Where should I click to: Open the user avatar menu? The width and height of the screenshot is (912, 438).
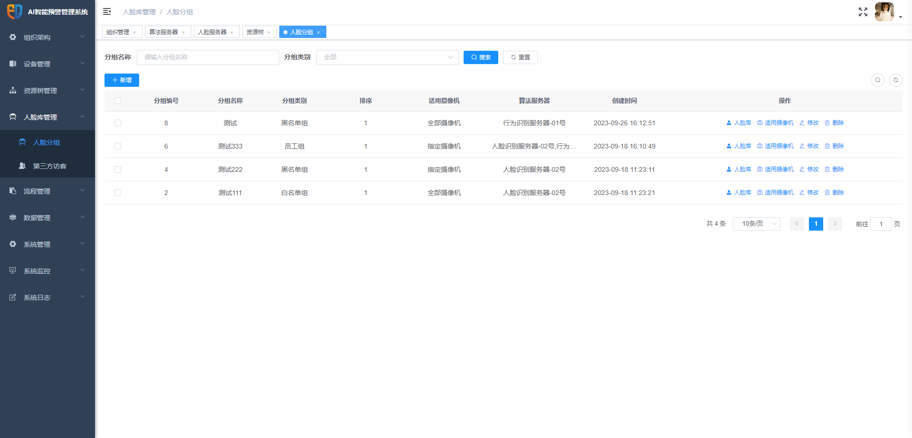(884, 12)
